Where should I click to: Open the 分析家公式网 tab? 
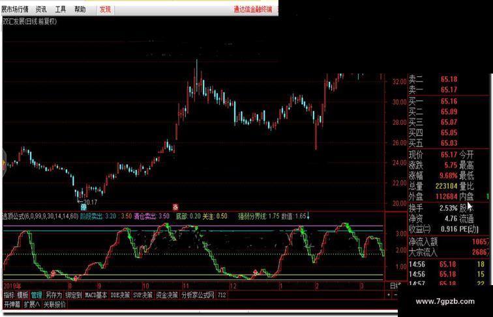pyautogui.click(x=198, y=295)
